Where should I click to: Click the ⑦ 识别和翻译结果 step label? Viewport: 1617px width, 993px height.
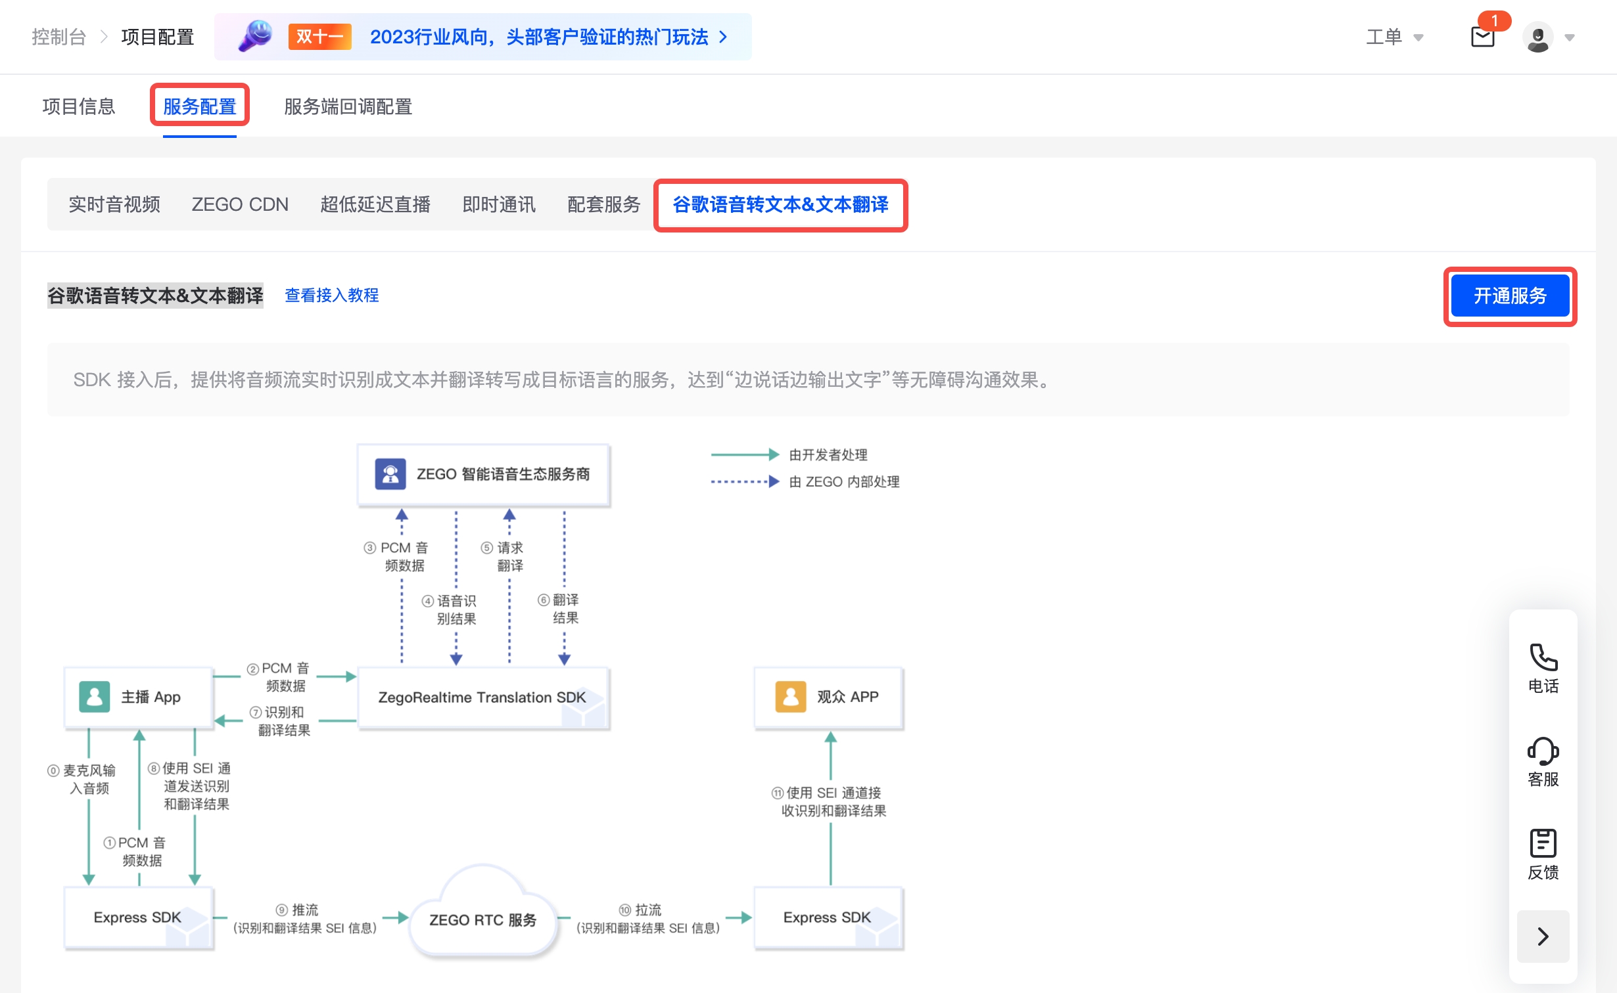(279, 720)
